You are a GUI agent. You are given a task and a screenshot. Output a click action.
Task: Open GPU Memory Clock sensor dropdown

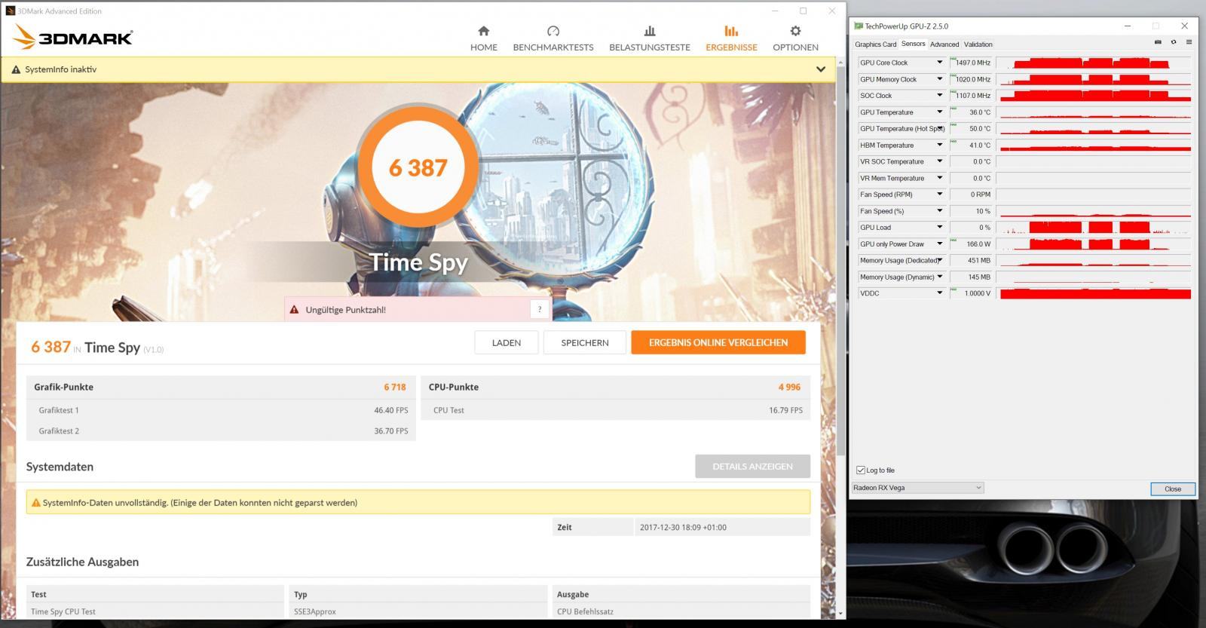click(940, 79)
